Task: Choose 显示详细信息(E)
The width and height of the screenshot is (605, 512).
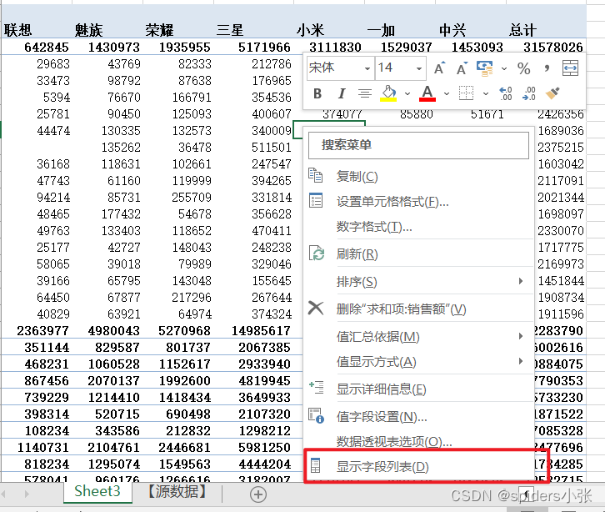Action: coord(381,389)
